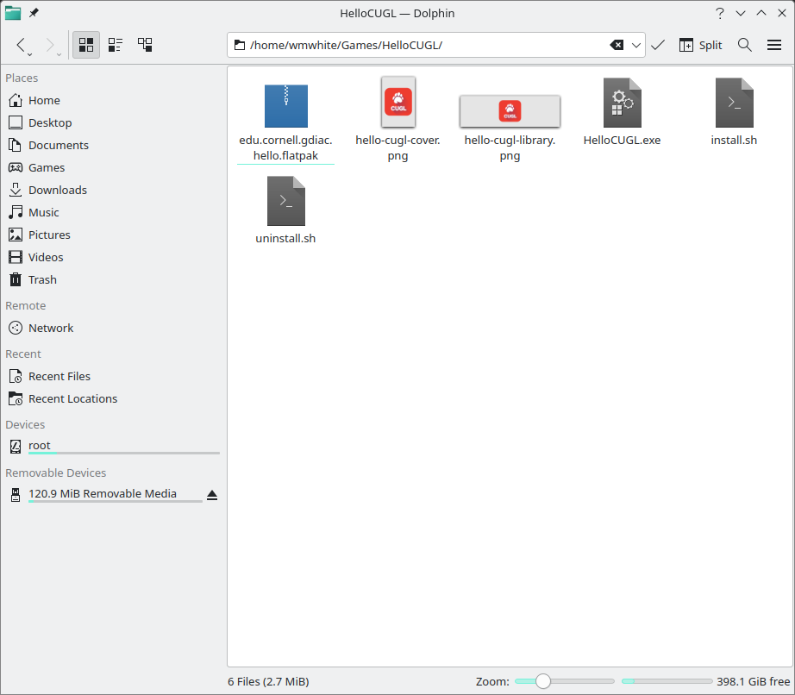
Task: Switch to Details view mode
Action: (x=145, y=45)
